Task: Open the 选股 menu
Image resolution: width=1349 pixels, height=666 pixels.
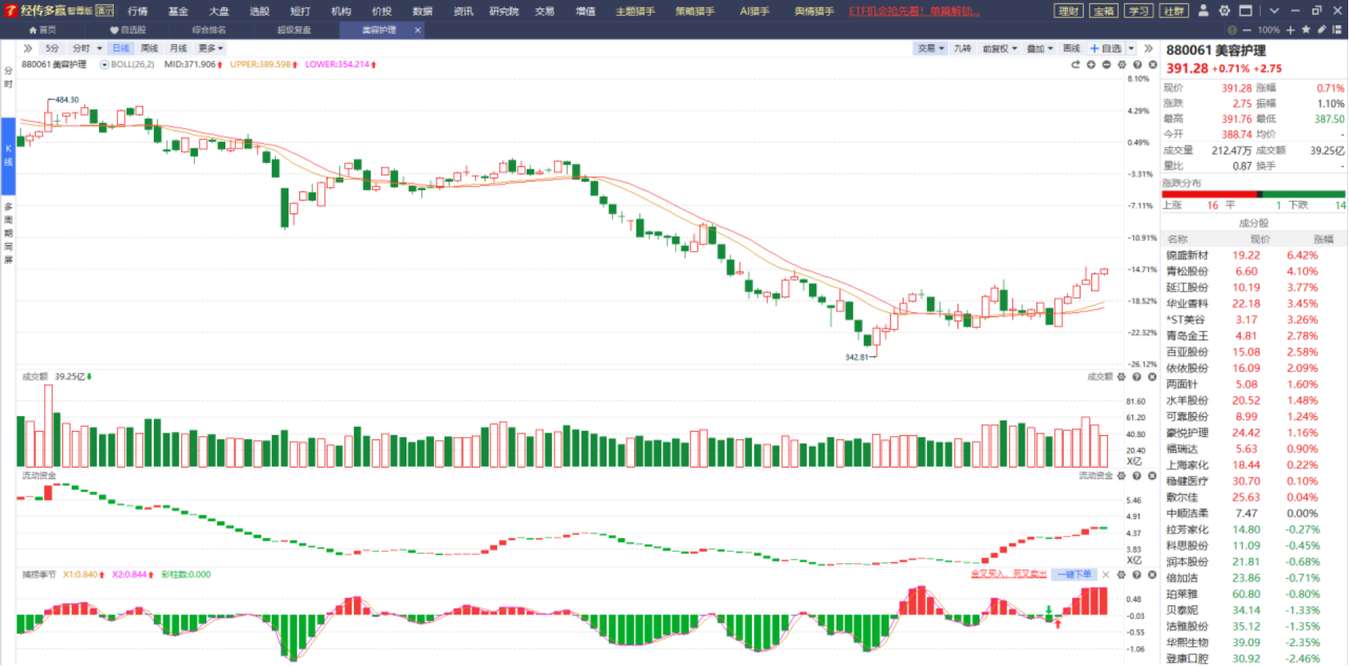Action: [x=259, y=11]
